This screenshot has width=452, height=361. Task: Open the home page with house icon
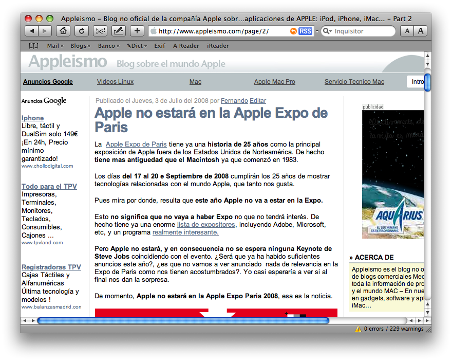click(x=63, y=31)
